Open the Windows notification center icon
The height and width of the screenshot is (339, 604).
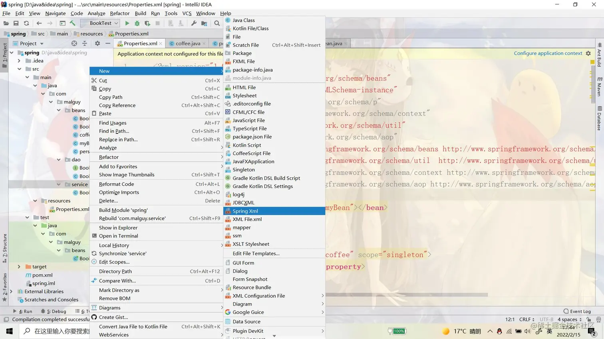[x=592, y=331]
